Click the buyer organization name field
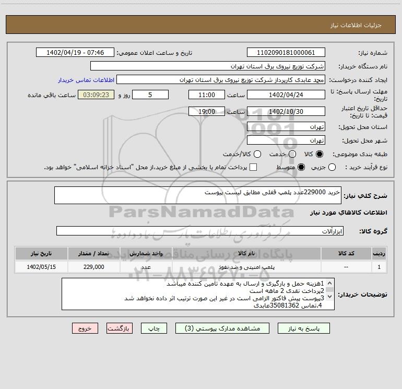Screen dimensions: 402x389 click(x=208, y=66)
